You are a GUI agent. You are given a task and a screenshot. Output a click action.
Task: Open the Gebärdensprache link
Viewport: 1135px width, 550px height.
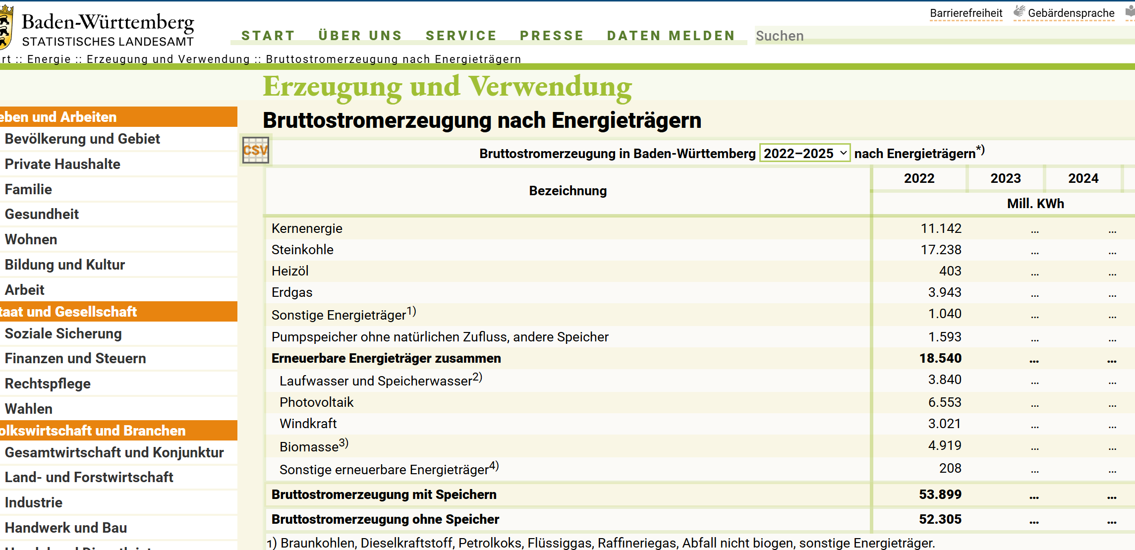click(1071, 13)
